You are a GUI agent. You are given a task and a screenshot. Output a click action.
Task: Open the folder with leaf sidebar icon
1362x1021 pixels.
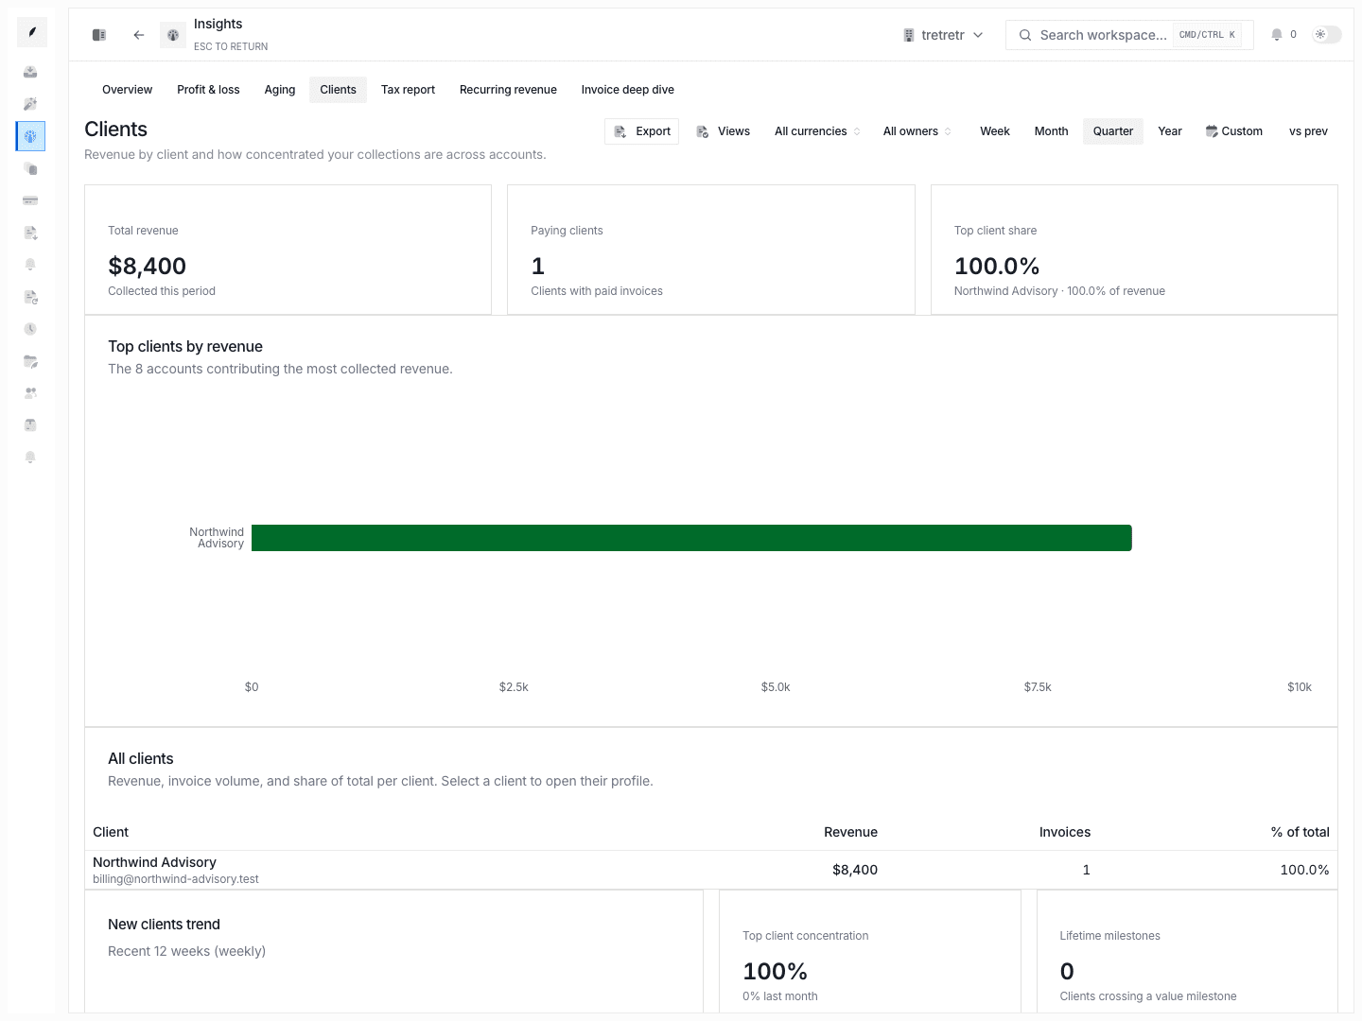[x=30, y=361]
